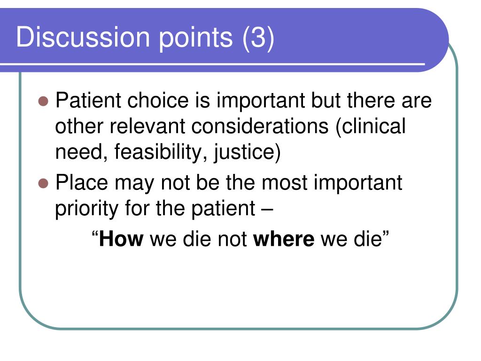Click the word "Discussion" in the title
481x361 pixels.
(83, 38)
